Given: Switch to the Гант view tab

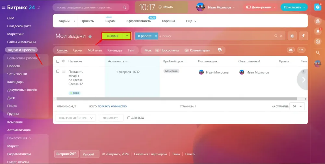Looking at the screenshot, I should coord(131,50).
